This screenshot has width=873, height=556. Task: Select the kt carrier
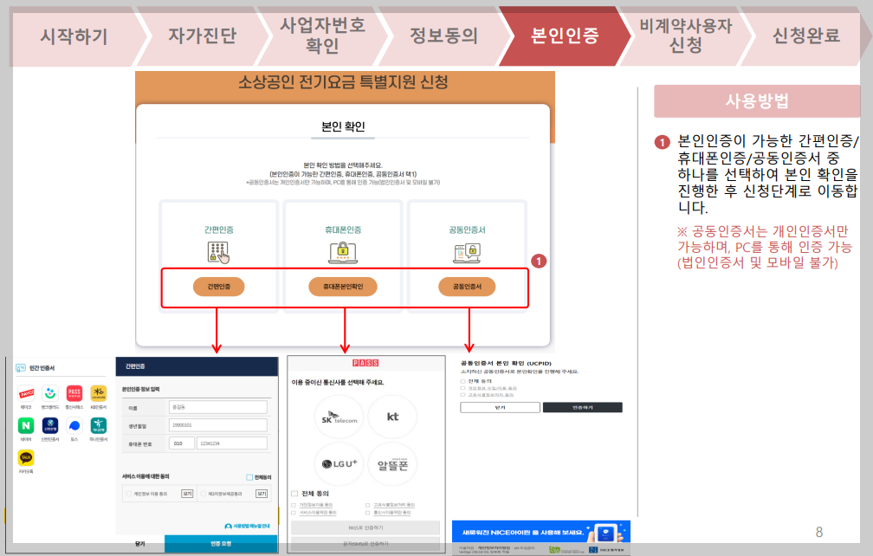392,417
